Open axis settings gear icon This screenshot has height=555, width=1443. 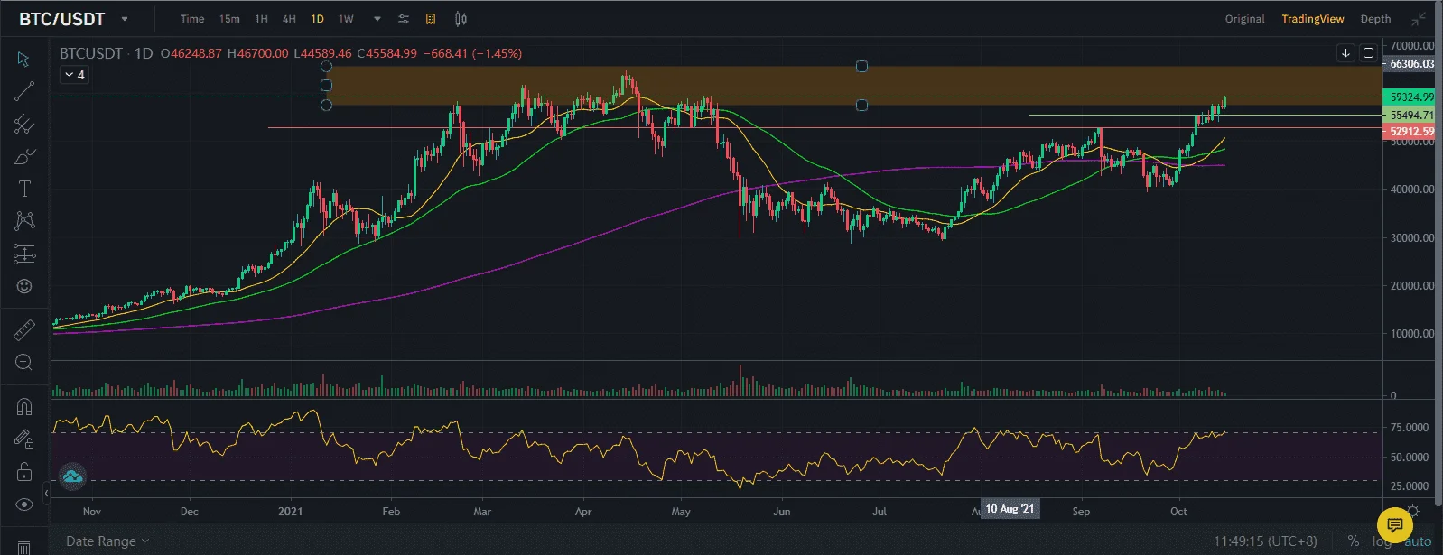1413,511
